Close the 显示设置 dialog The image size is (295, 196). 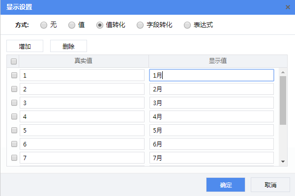[288, 7]
